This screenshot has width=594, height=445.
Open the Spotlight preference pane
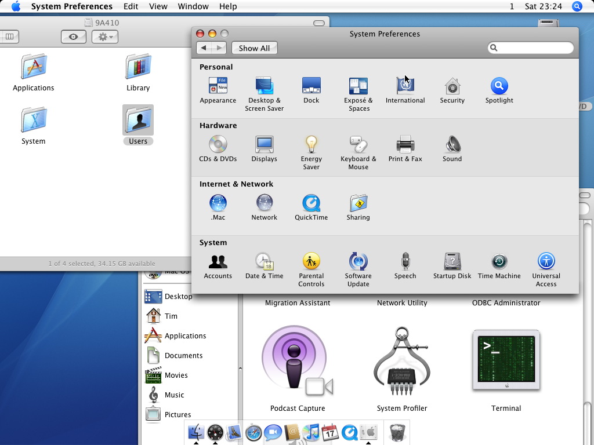pyautogui.click(x=499, y=90)
